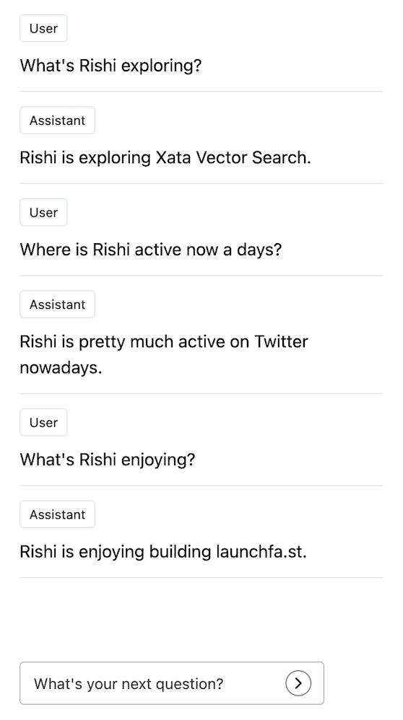Click the second User label badge
Image resolution: width=403 pixels, height=720 pixels.
pyautogui.click(x=43, y=212)
